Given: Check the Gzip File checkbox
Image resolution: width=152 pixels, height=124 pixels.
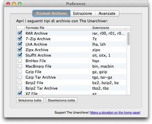Looking at the screenshot, I should [20, 72].
